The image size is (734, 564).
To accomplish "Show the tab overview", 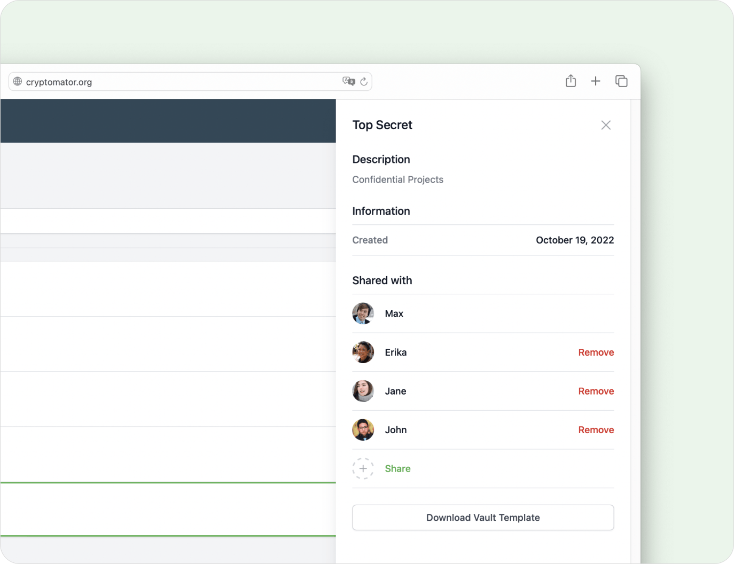I will coord(621,81).
